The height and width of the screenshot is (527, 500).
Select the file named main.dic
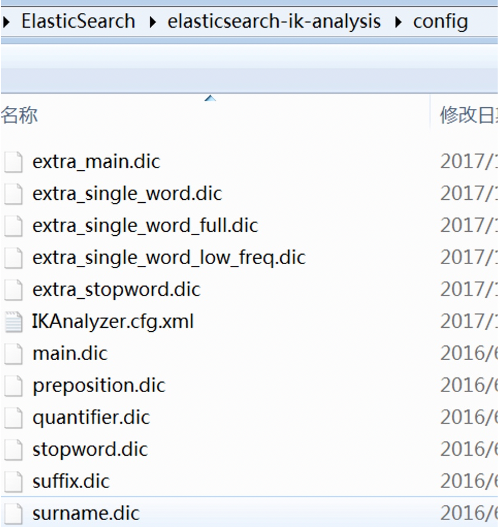[70, 354]
